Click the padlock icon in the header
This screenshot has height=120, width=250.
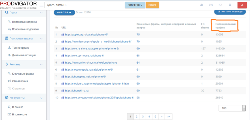pyautogui.click(x=230, y=5)
